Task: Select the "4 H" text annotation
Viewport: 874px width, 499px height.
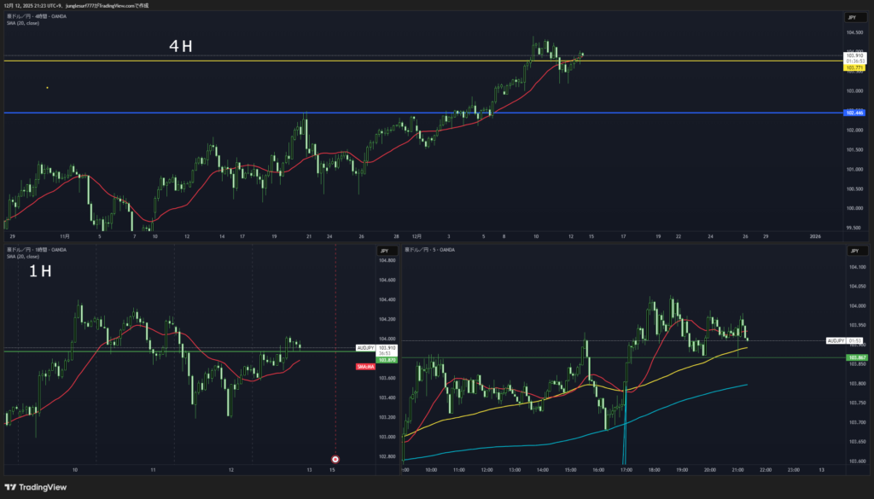Action: [180, 47]
